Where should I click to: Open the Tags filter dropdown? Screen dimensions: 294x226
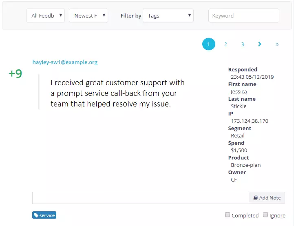(x=168, y=16)
